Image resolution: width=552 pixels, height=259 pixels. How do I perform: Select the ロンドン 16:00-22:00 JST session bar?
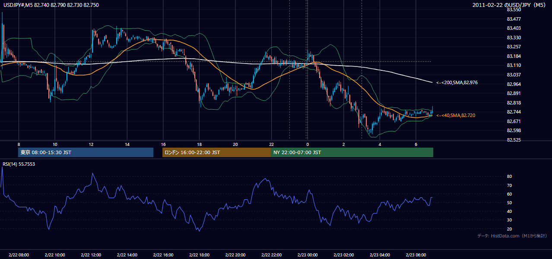(216, 152)
